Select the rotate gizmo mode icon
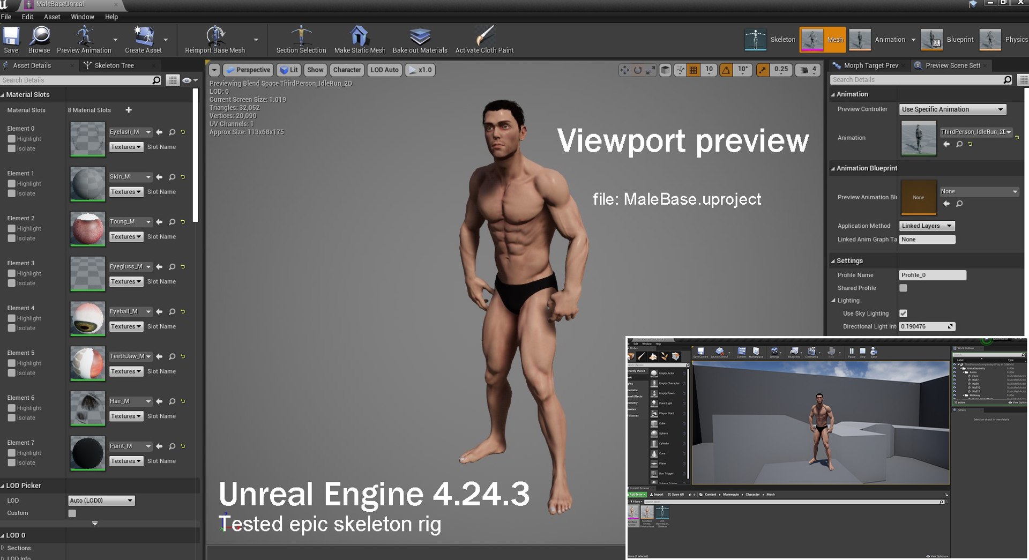The height and width of the screenshot is (560, 1029). 638,70
